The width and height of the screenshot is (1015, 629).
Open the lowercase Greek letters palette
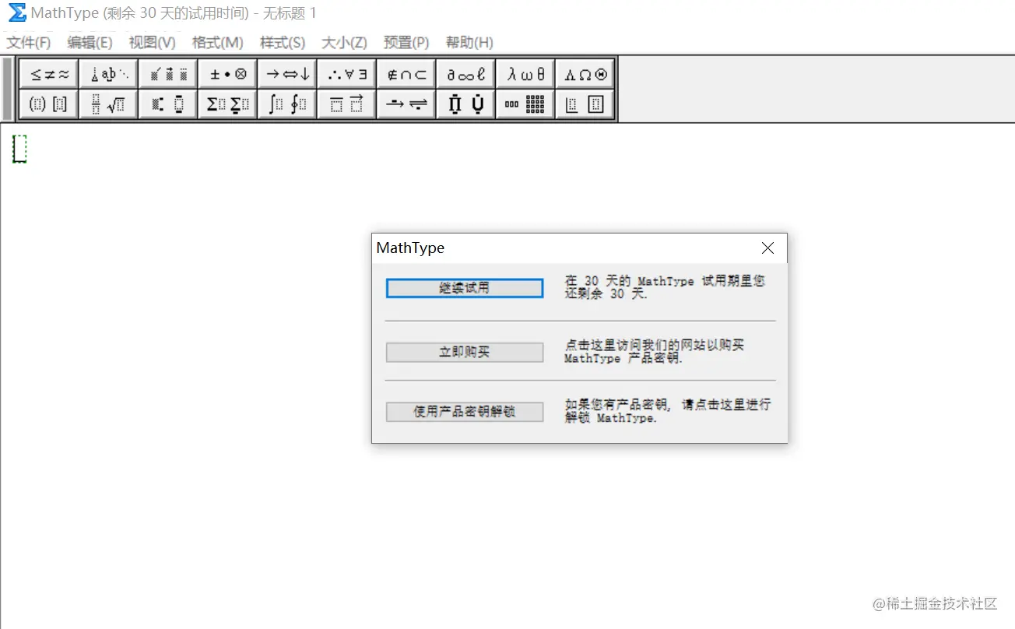[525, 73]
